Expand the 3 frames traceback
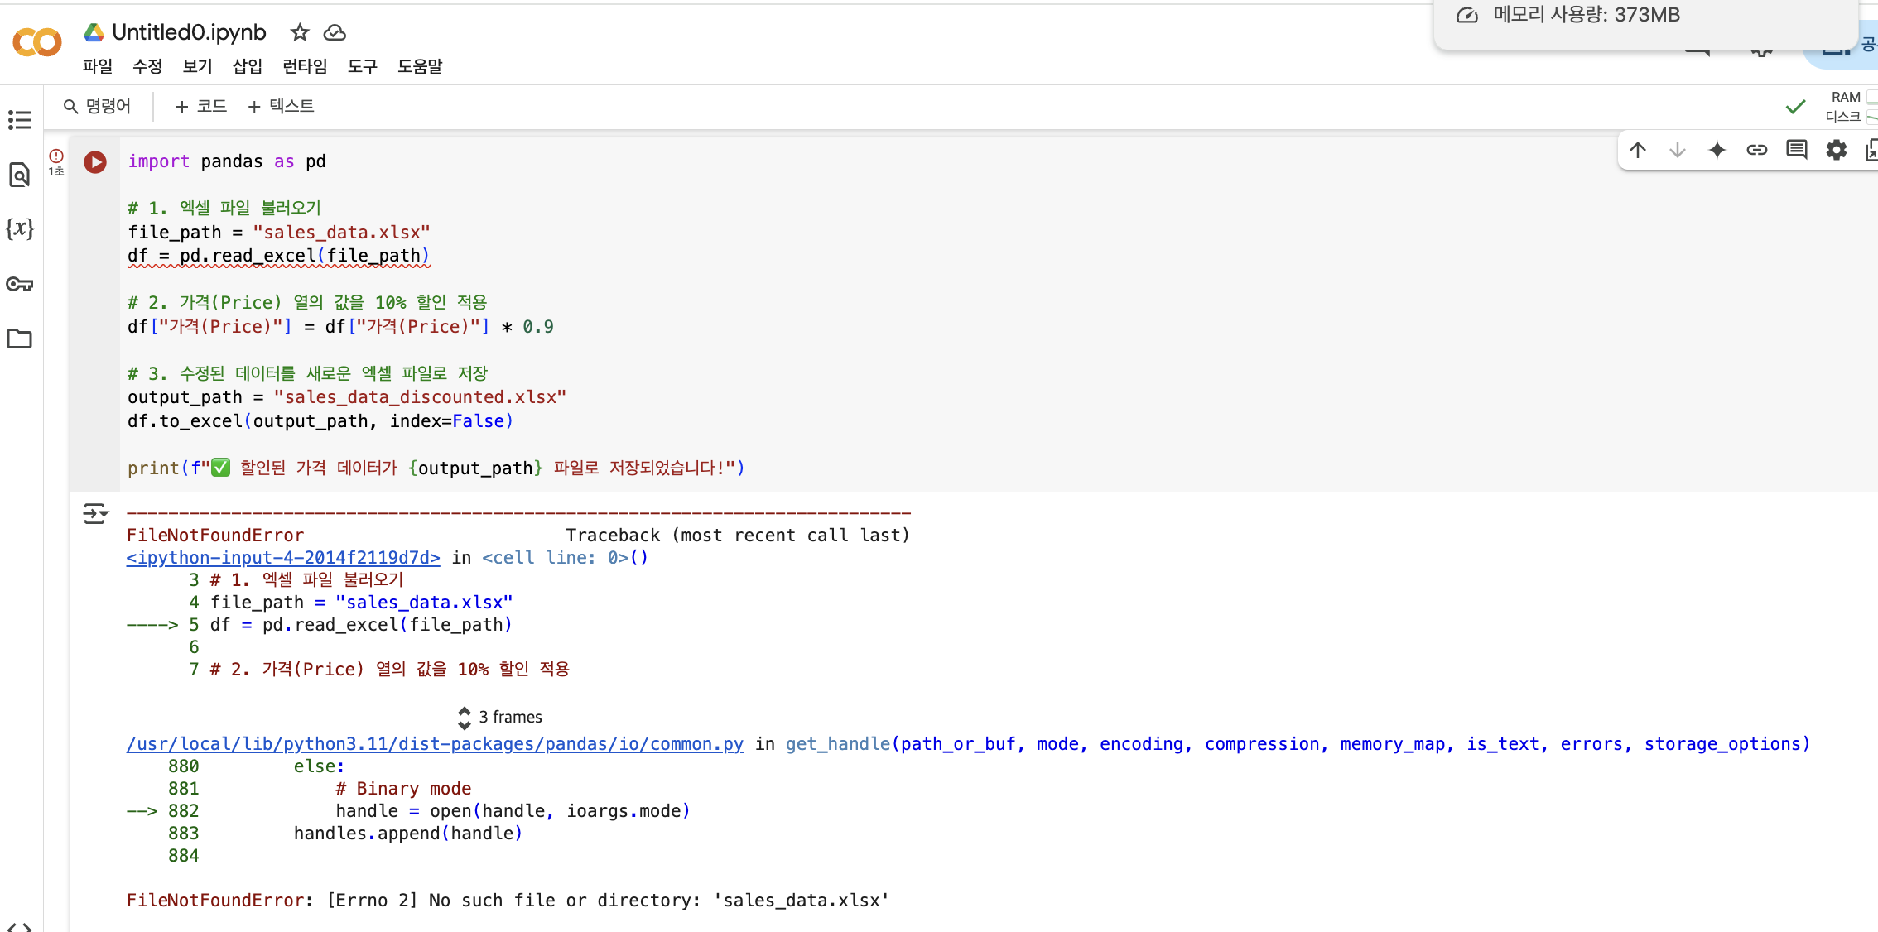 point(500,717)
